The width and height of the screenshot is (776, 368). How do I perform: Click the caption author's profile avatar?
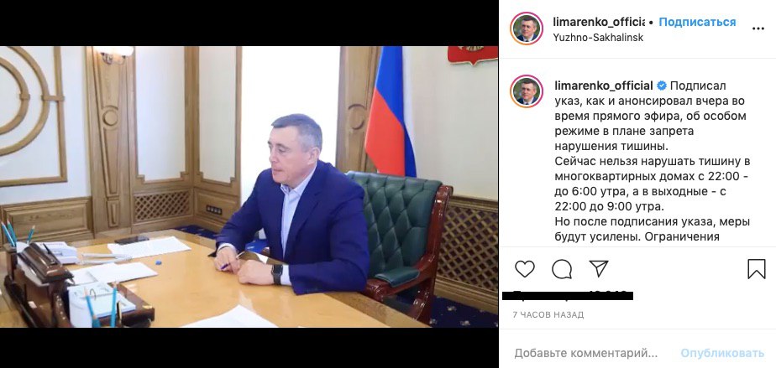[527, 92]
